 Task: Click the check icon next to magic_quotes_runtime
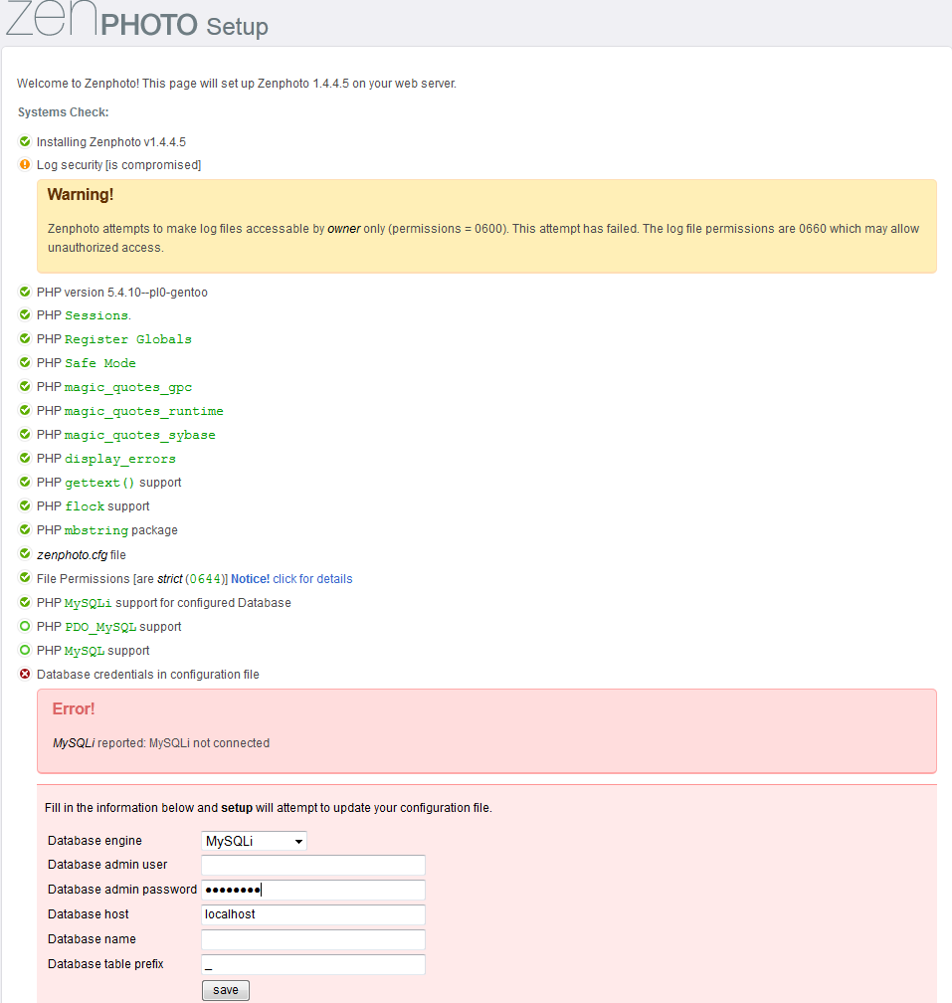[x=25, y=410]
